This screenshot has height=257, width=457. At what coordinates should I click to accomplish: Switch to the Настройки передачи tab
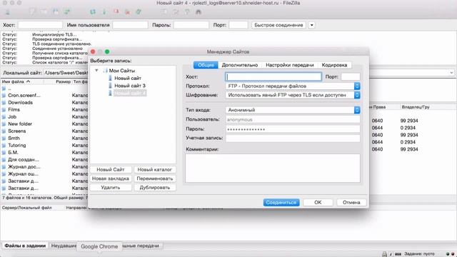(290, 65)
